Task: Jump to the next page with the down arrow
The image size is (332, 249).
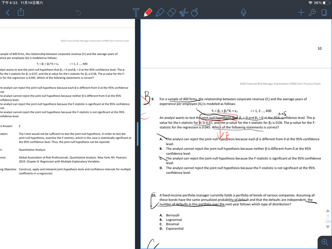Action: (328, 227)
